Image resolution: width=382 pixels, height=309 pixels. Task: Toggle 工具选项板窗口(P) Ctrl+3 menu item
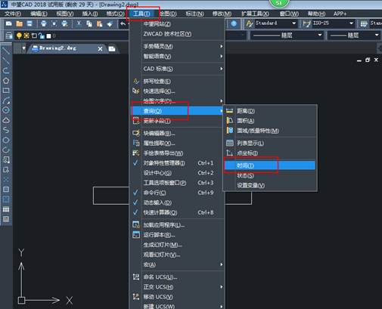[x=176, y=183]
